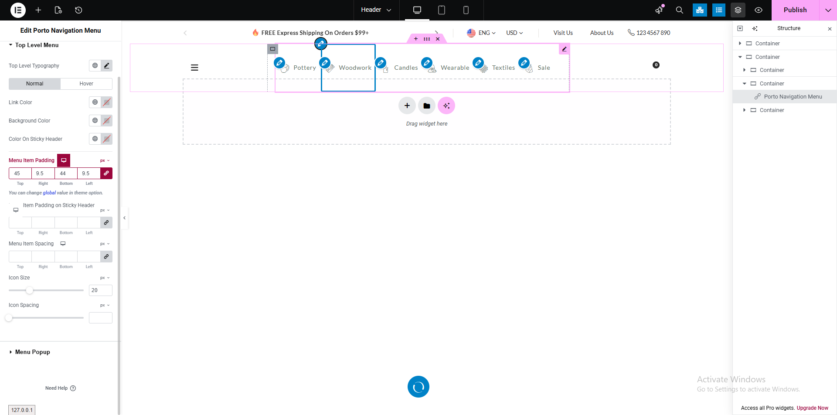Open the Background Color swatch
Screen dimensions: 837x415
point(106,121)
